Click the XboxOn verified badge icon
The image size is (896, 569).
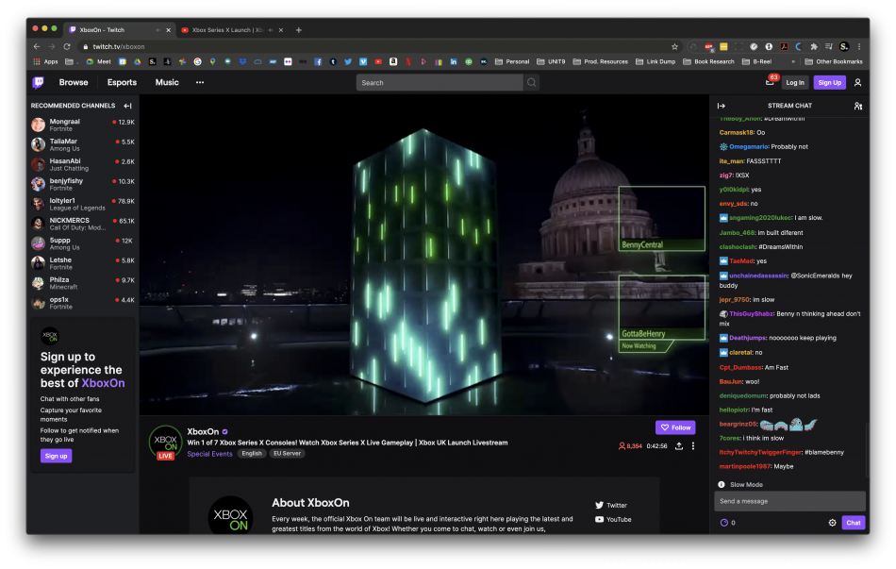(x=225, y=432)
